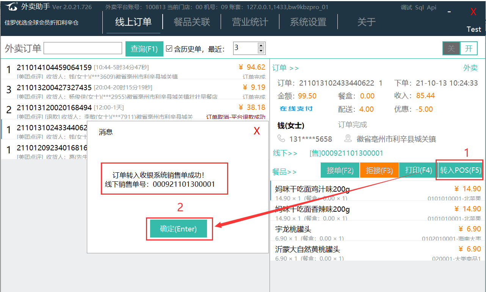Click the bird logo in title bar
Viewport: 486px width, 292px height.
pyautogui.click(x=11, y=7)
